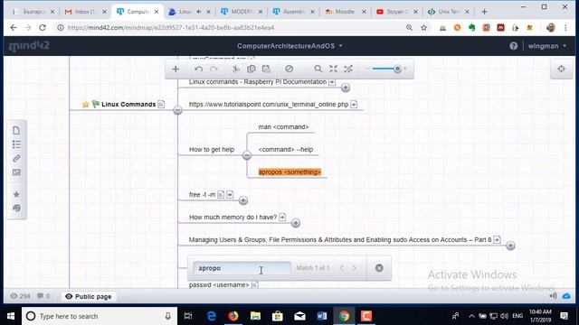579x325 pixels.
Task: Click the Windows Start button
Action: (11, 316)
